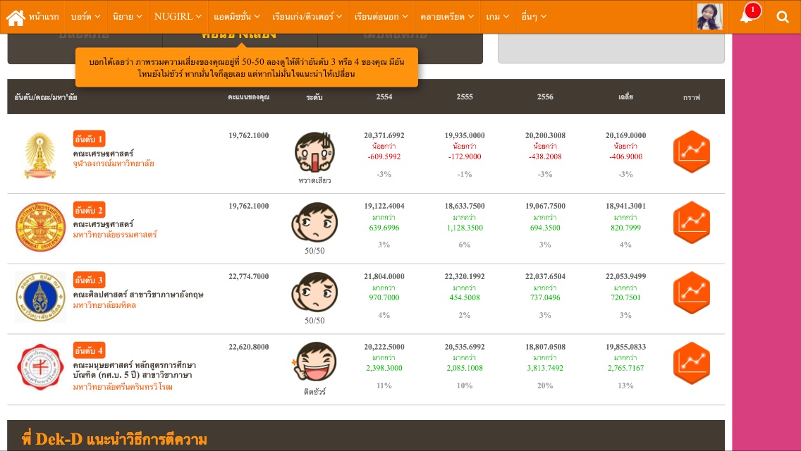
Task: Select score 22,774.7000 in อันดับ 3 row
Action: 249,276
